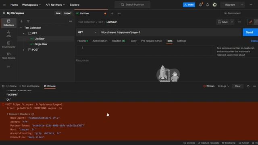Open Mock Servers in the sidebar
Screen dimensions: 258x145
click(8, 56)
